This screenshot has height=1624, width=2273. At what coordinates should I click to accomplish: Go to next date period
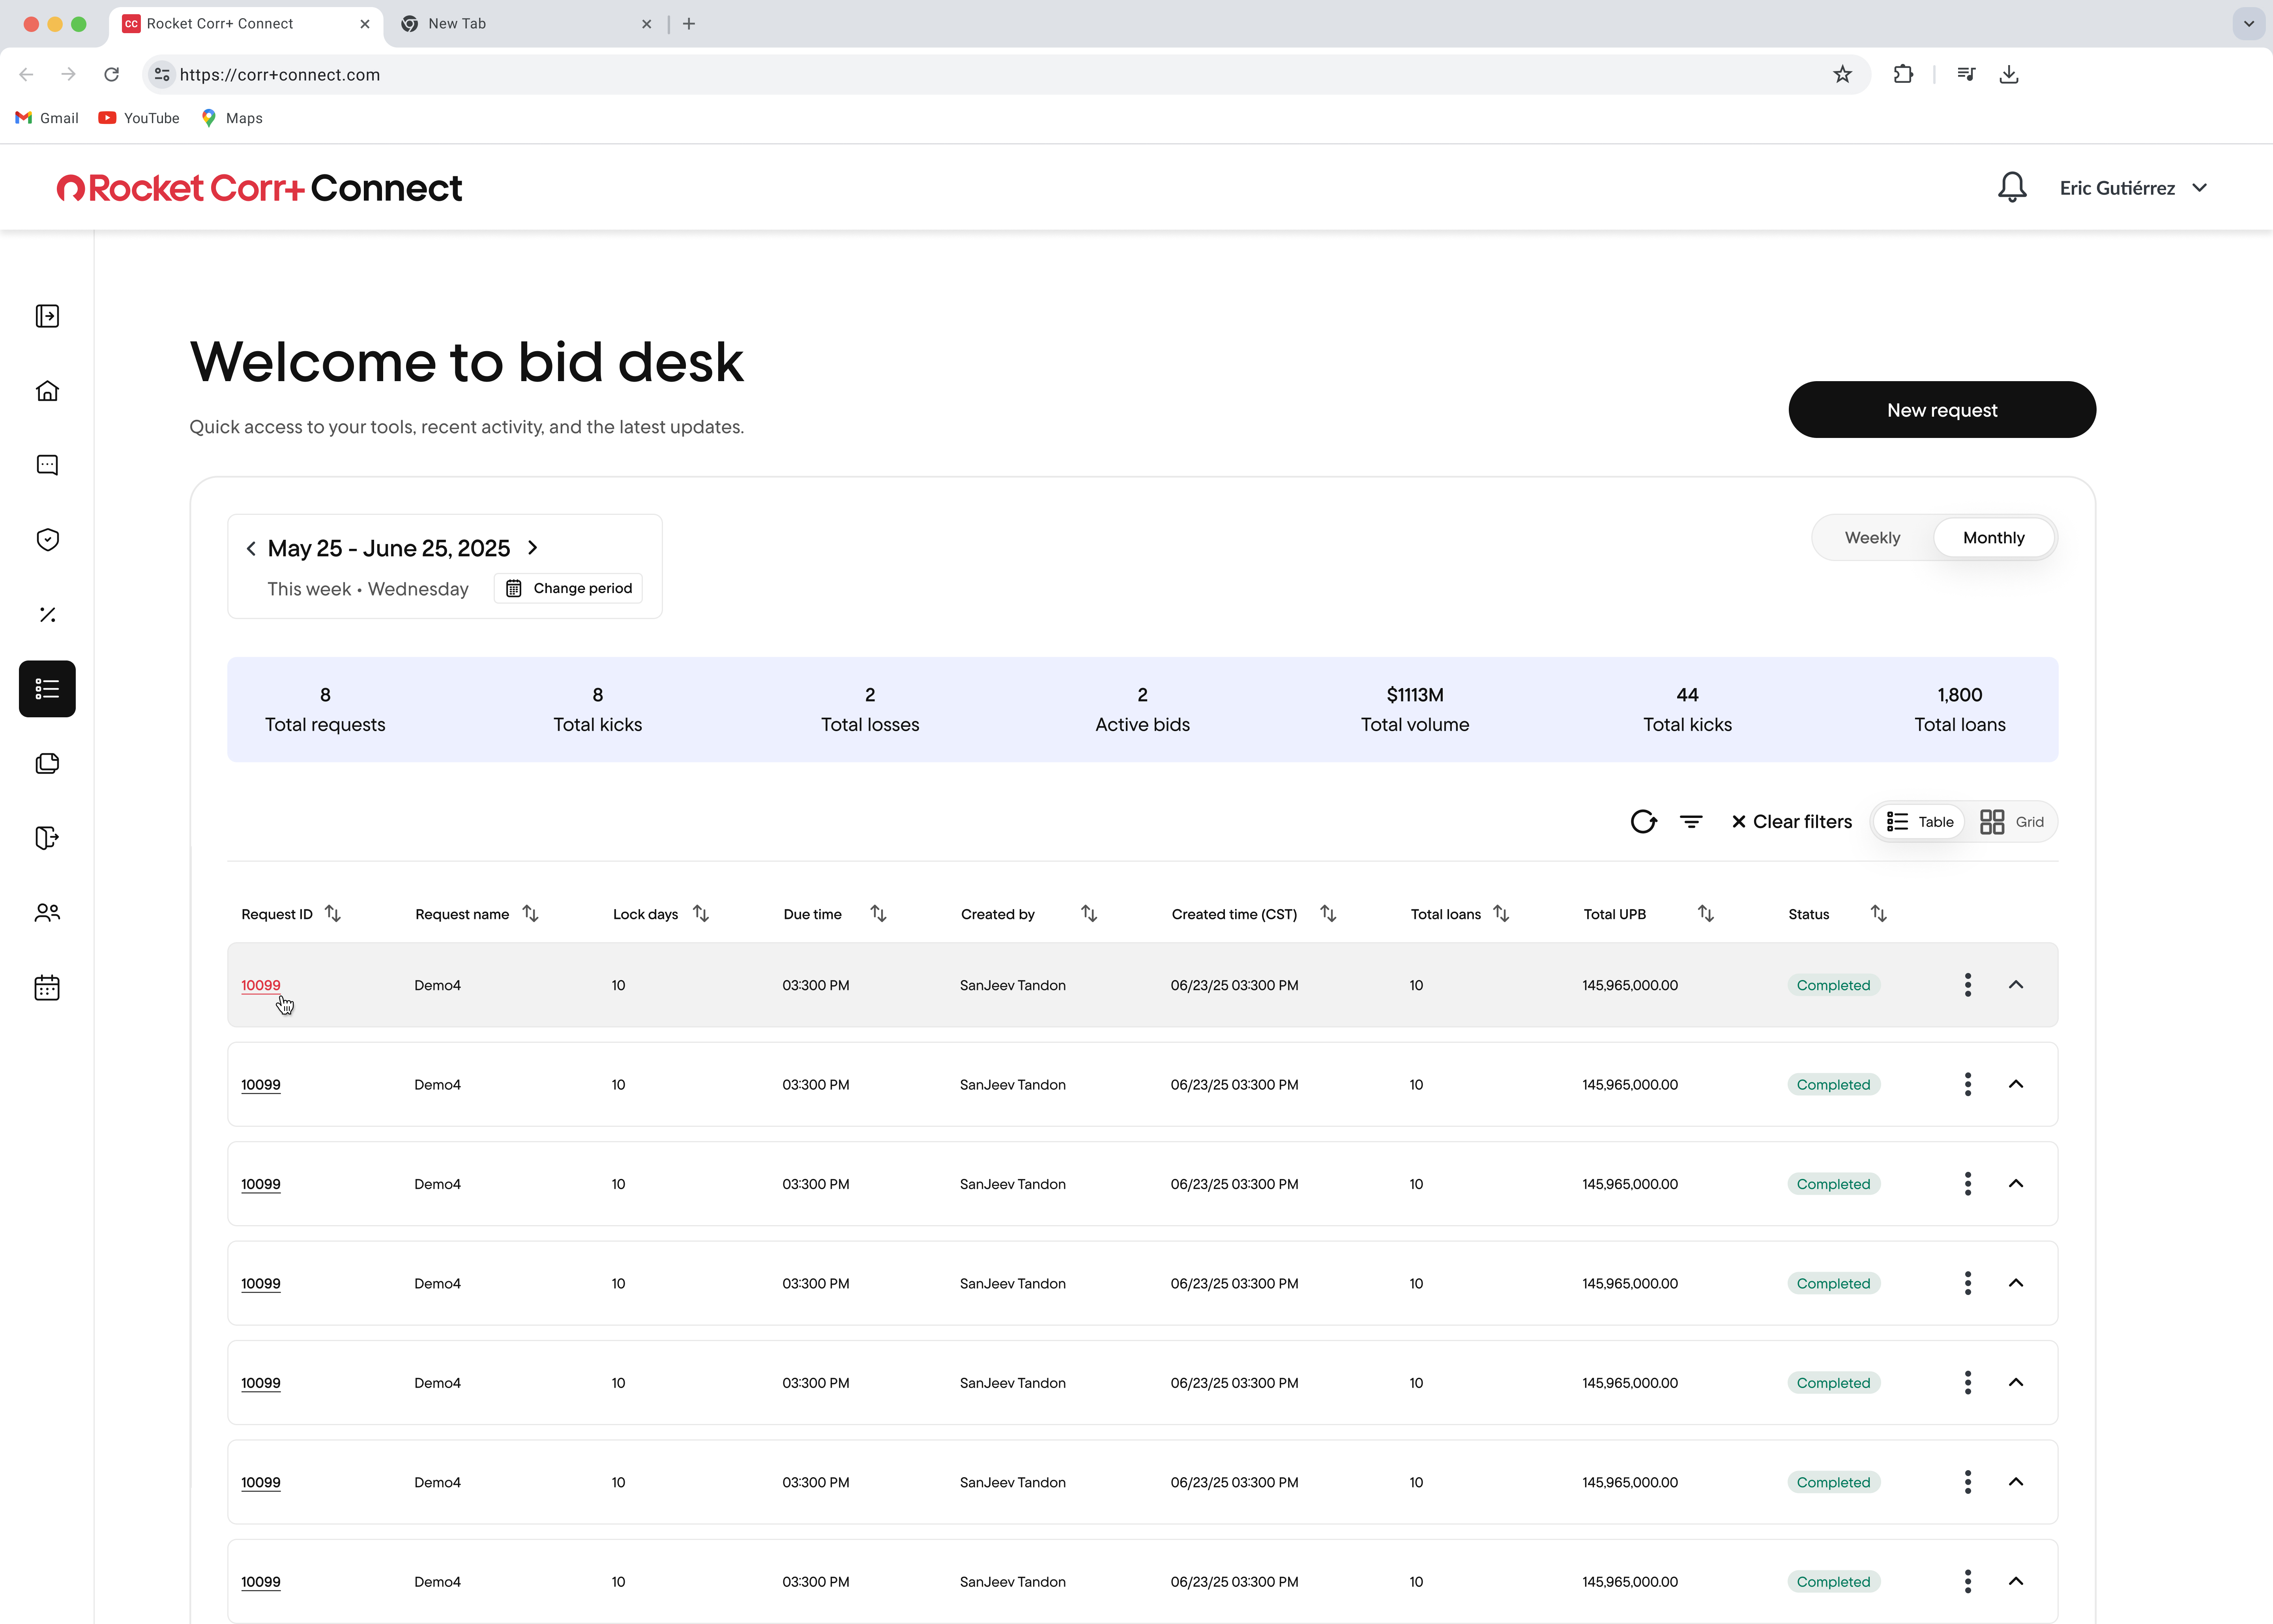pos(533,548)
